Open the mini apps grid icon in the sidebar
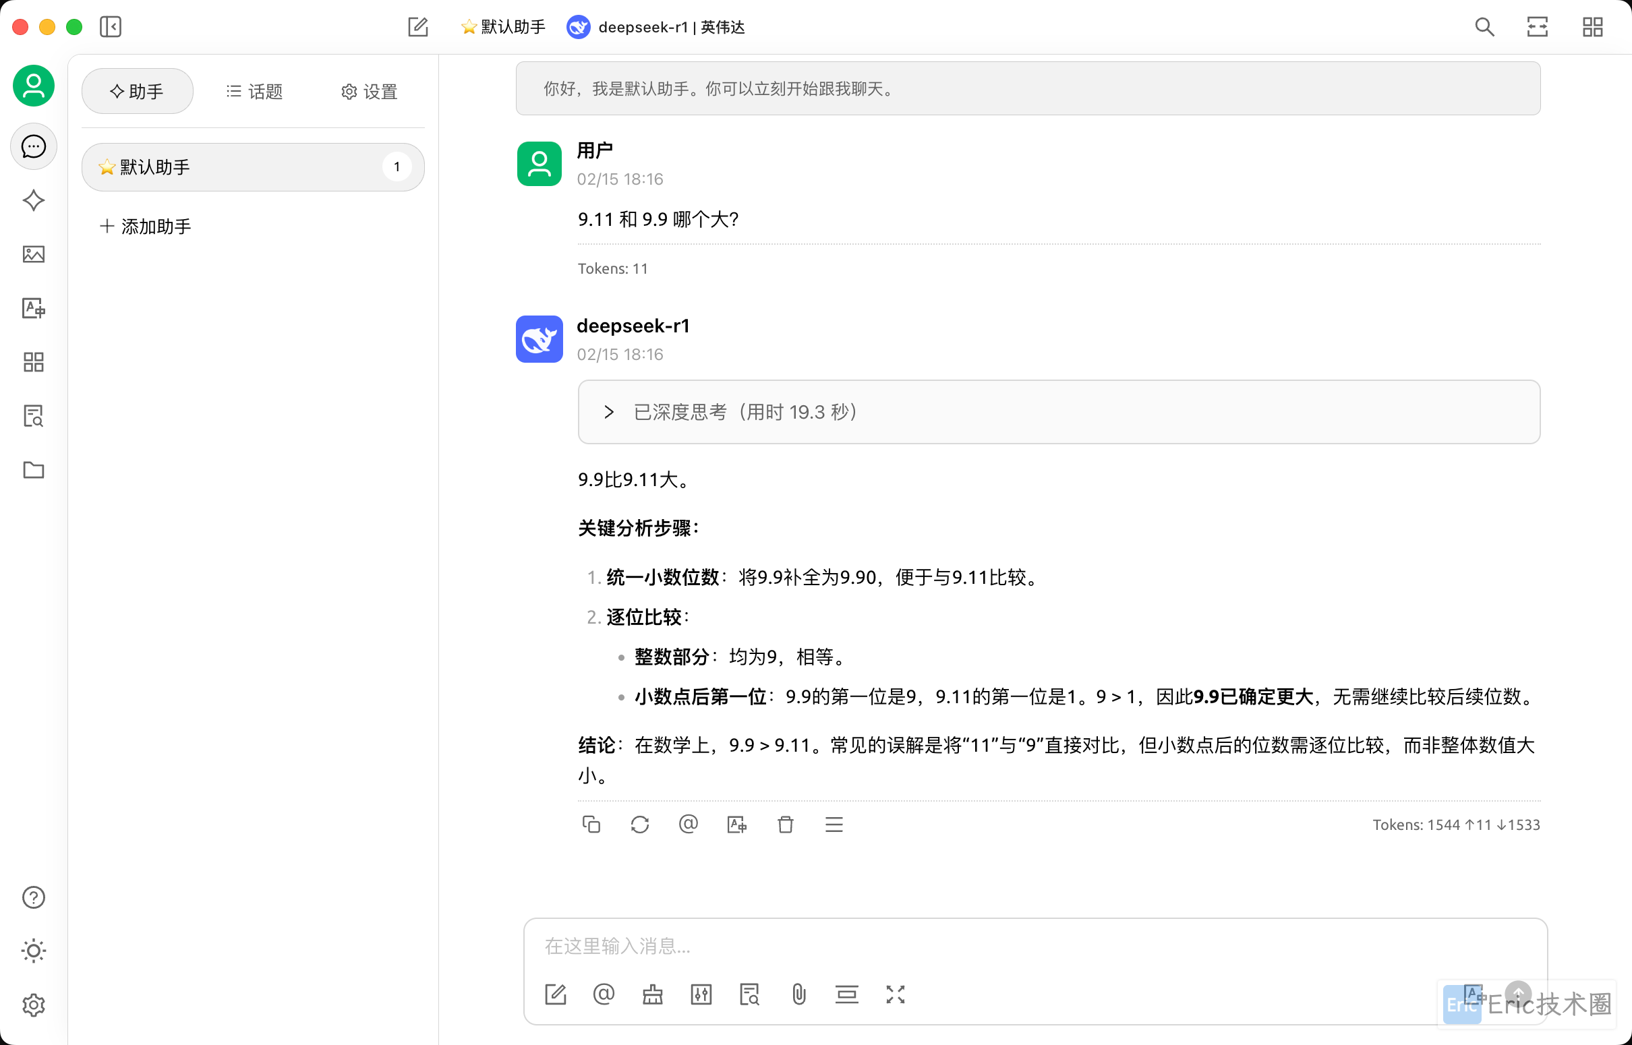 pyautogui.click(x=33, y=362)
